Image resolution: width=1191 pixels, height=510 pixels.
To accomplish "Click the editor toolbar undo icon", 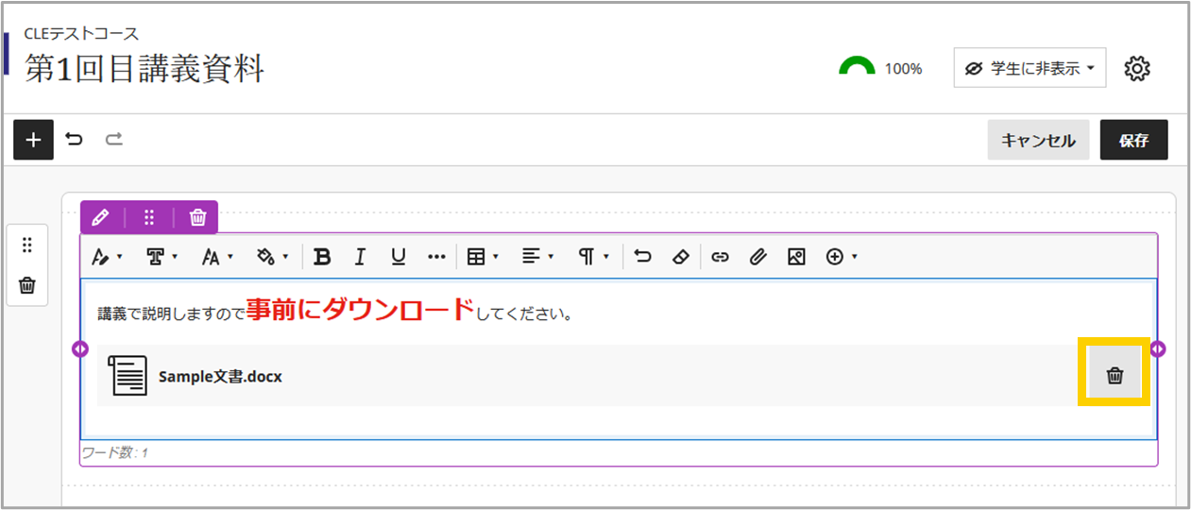I will pyautogui.click(x=643, y=256).
